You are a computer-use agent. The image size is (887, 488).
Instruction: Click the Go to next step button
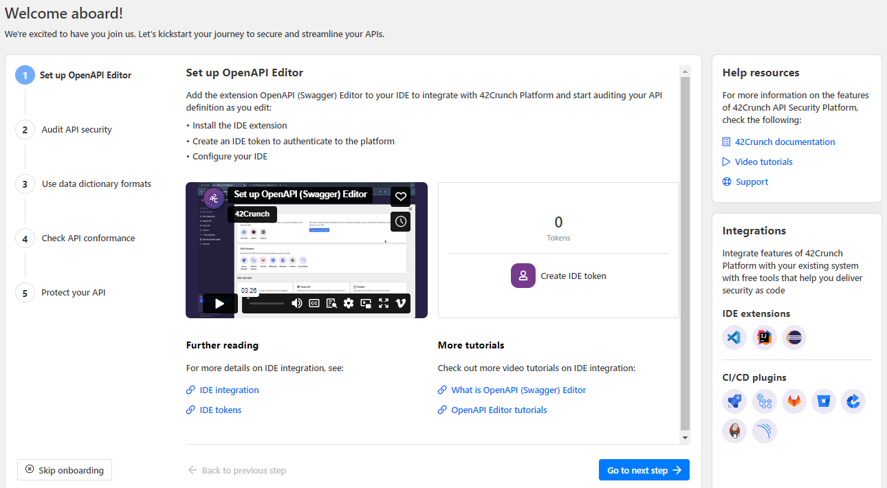[x=644, y=470]
